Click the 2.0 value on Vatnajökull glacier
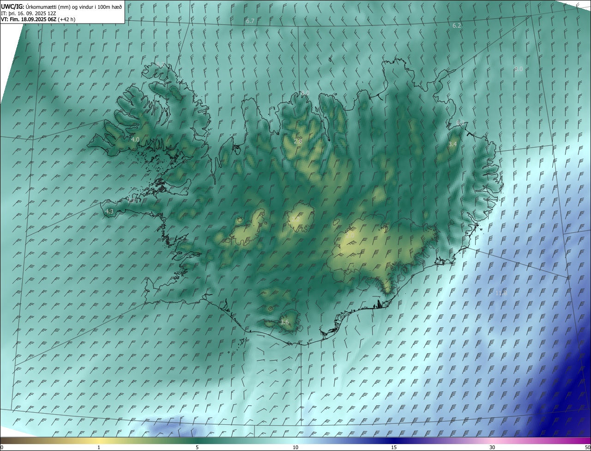This screenshot has height=451, width=591. click(350, 236)
